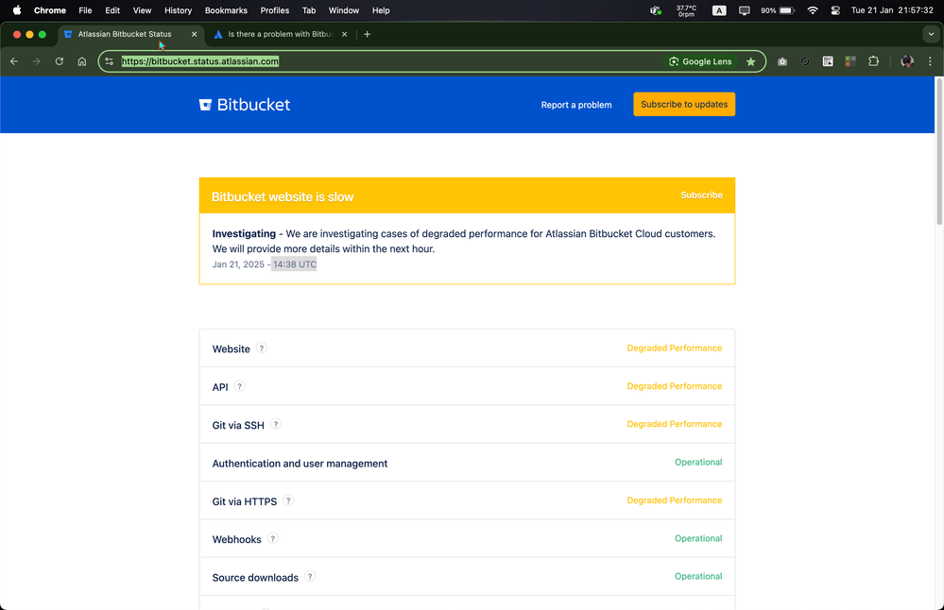Reload the page with the refresh icon
Screen dimensions: 944x610
(59, 61)
